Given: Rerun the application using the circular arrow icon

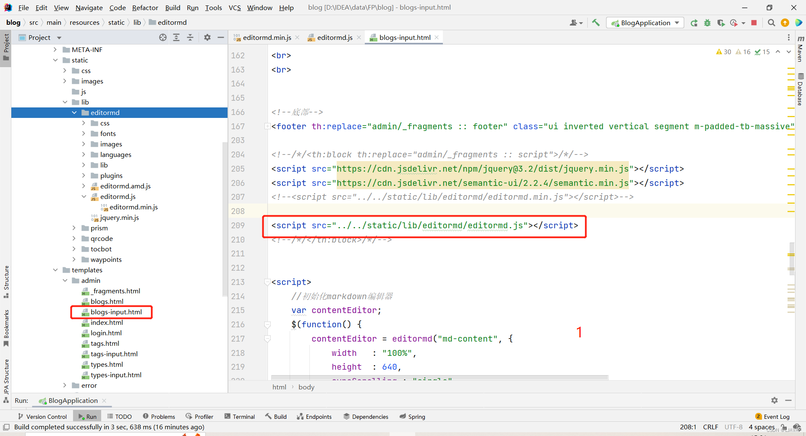Looking at the screenshot, I should [x=694, y=23].
